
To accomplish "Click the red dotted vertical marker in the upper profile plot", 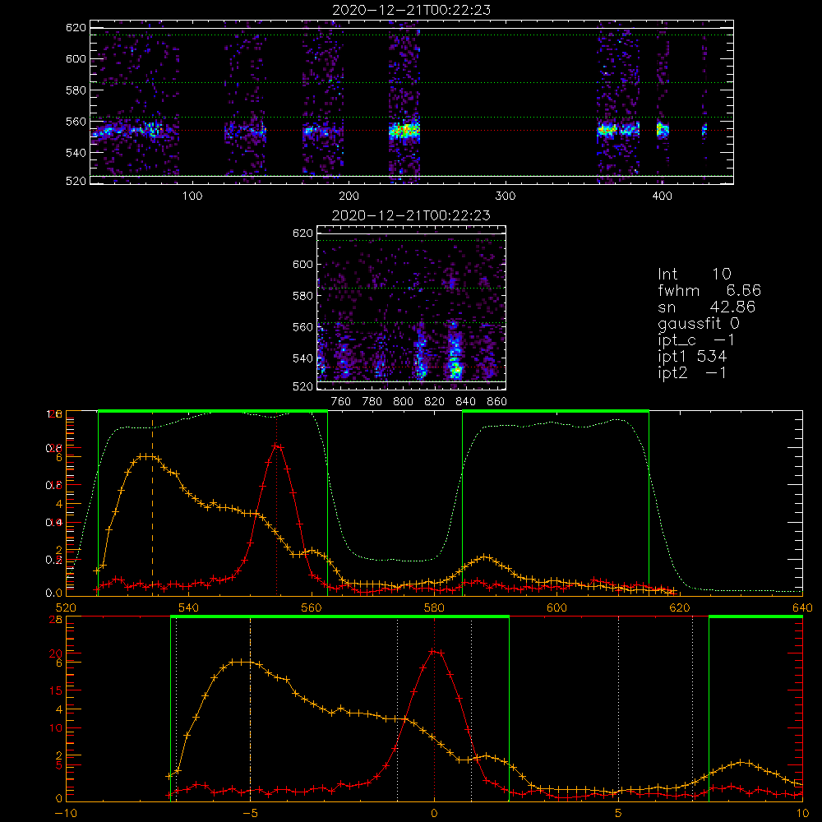I will (277, 503).
